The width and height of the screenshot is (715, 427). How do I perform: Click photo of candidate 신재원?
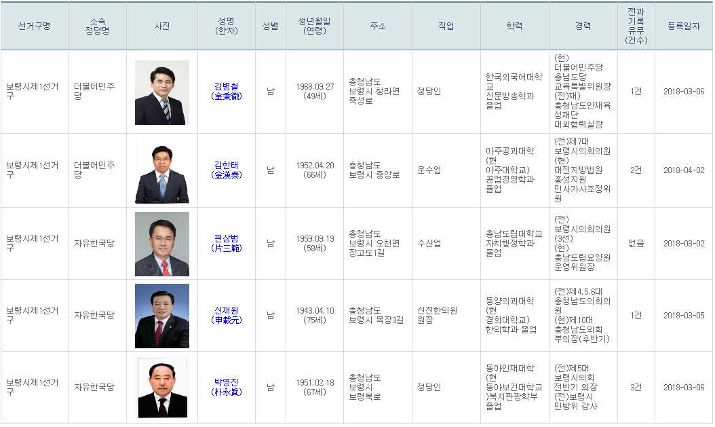[x=162, y=316]
